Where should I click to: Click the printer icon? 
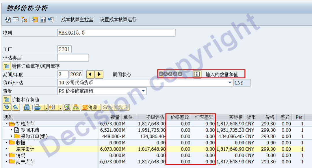pyautogui.click(x=38, y=107)
